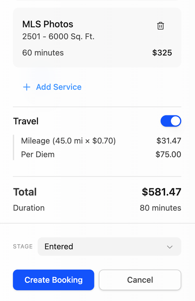
Task: Click the $581.47 total amount
Action: (161, 192)
